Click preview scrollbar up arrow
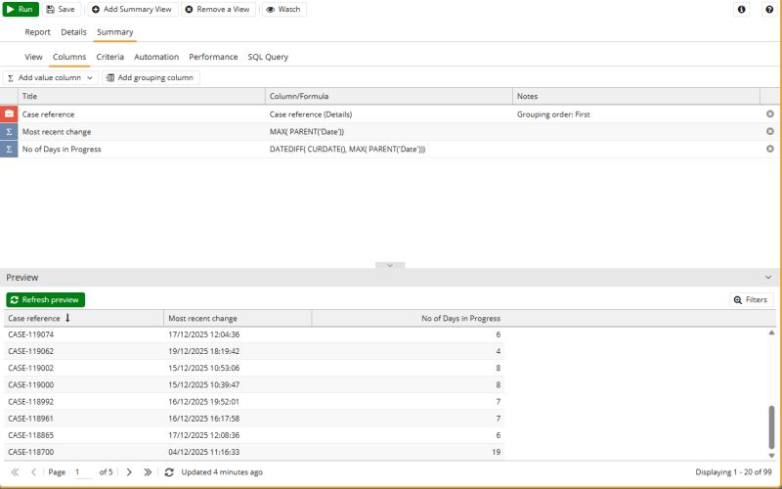This screenshot has height=489, width=782. pos(771,333)
